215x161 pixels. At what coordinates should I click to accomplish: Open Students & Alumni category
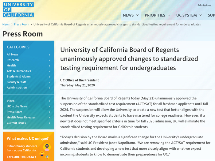[x=19, y=77]
